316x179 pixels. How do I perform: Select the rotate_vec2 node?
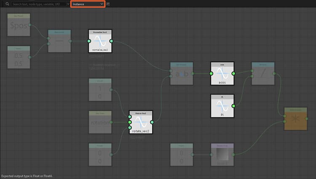click(x=141, y=122)
